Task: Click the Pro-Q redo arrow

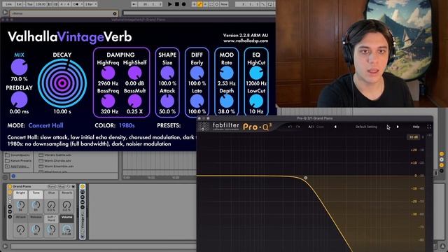Action: (x=298, y=127)
